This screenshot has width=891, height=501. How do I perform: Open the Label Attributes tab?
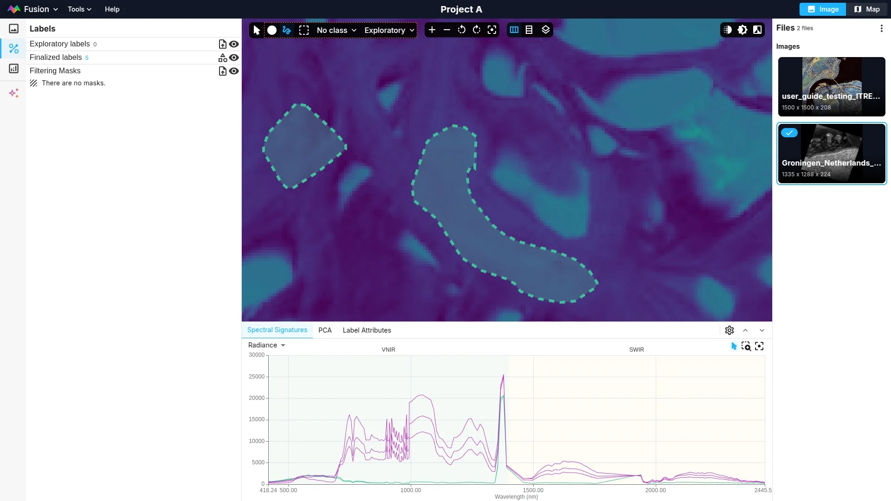coord(367,330)
